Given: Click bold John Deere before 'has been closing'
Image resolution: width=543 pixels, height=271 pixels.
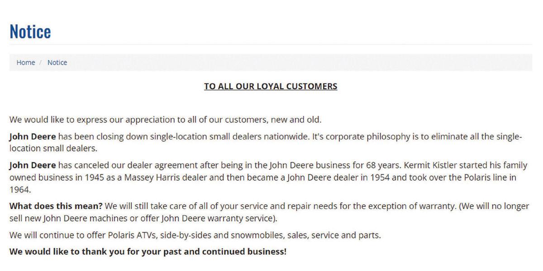Looking at the screenshot, I should coord(33,137).
